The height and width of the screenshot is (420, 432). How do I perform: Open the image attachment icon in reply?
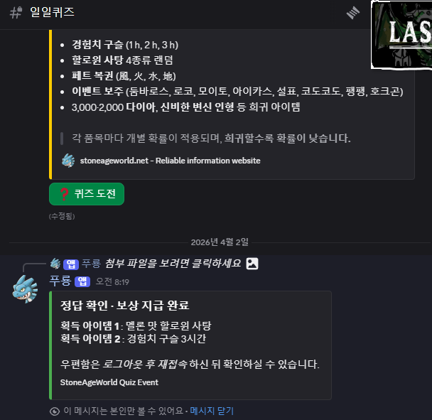point(252,264)
